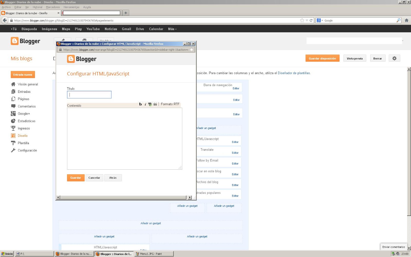Click the Cancelar button
411x257 pixels.
pyautogui.click(x=94, y=178)
